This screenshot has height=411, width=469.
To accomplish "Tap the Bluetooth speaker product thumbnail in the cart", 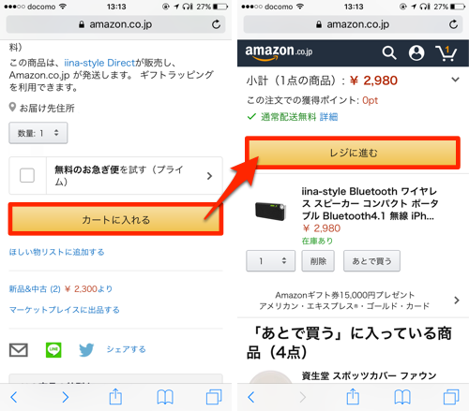I will tap(271, 211).
